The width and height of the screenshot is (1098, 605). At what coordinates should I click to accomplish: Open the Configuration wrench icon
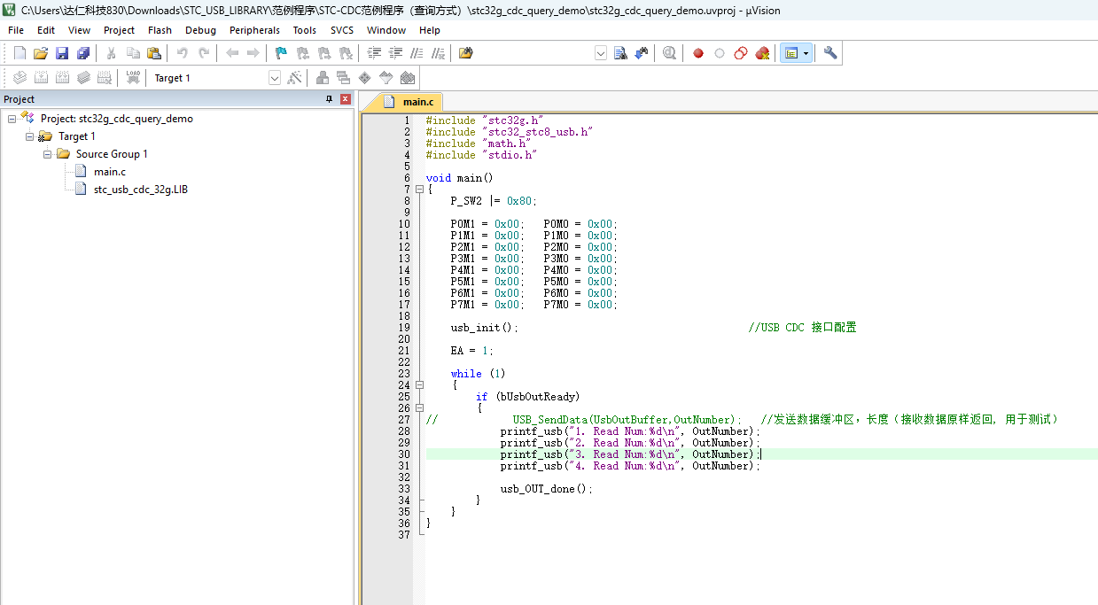[x=830, y=53]
